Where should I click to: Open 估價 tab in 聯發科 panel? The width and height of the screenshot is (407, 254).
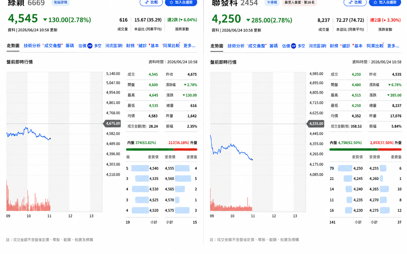click(x=286, y=46)
